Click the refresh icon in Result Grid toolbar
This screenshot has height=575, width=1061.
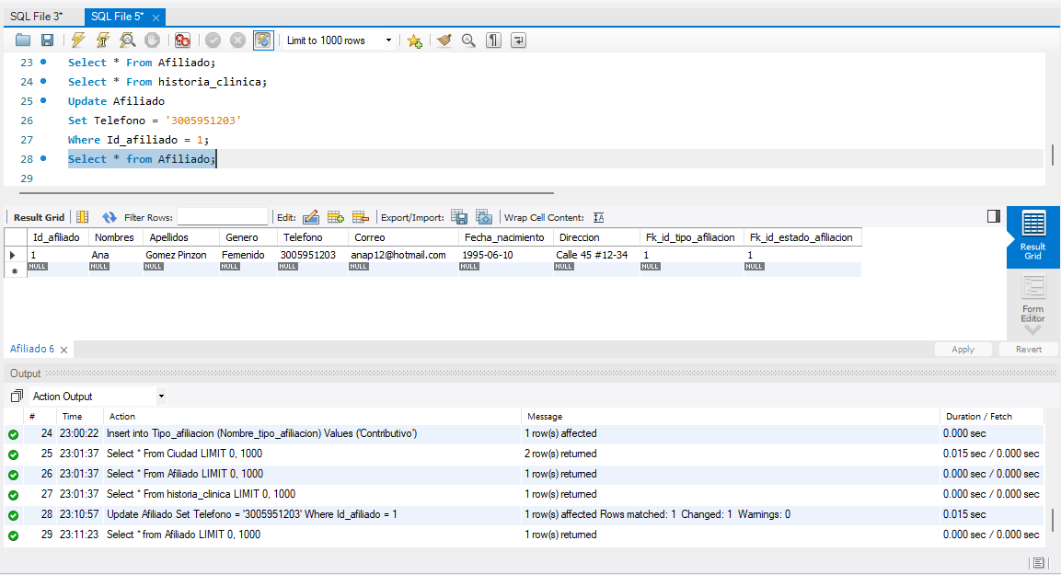pos(110,218)
